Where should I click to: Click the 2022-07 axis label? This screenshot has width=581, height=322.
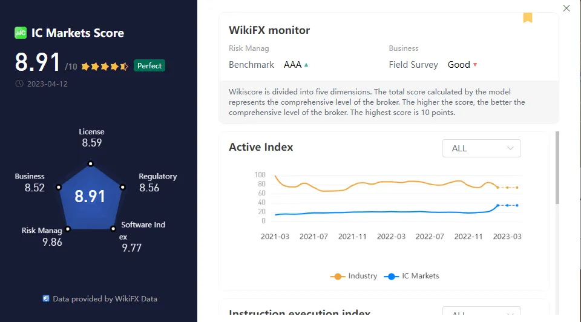click(430, 237)
